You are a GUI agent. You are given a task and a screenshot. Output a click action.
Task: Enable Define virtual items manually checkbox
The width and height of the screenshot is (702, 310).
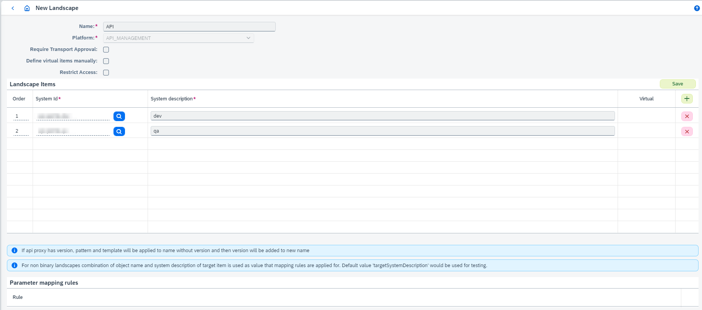pos(106,61)
